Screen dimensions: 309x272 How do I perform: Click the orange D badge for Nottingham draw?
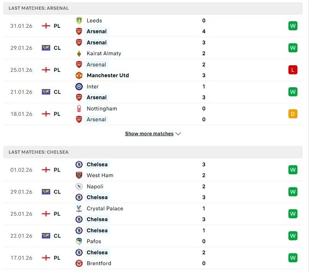[x=292, y=114]
